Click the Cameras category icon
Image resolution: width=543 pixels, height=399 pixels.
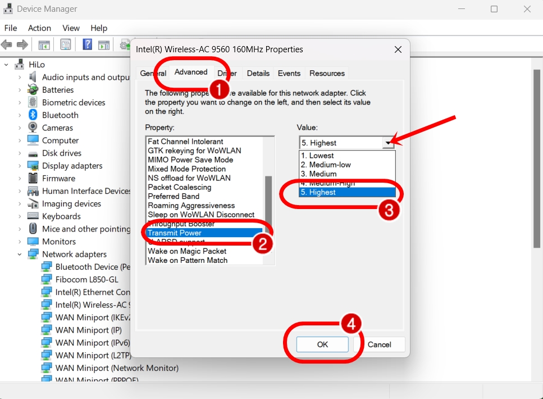(x=33, y=128)
